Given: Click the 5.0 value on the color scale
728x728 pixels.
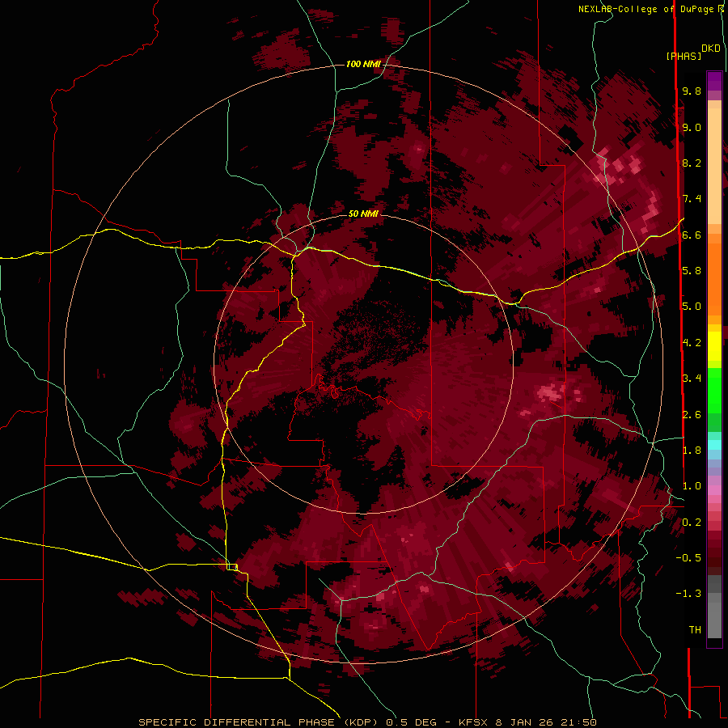Looking at the screenshot, I should click(692, 307).
